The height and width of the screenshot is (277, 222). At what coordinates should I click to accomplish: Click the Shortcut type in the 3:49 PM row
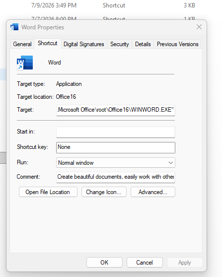point(114,5)
